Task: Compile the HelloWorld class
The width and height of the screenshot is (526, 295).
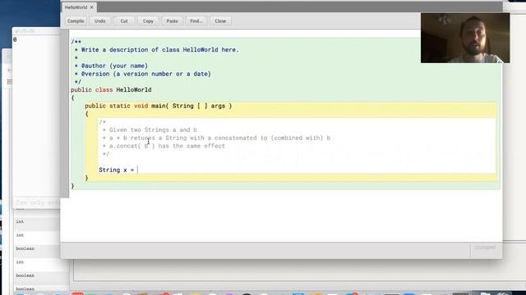Action: point(76,20)
